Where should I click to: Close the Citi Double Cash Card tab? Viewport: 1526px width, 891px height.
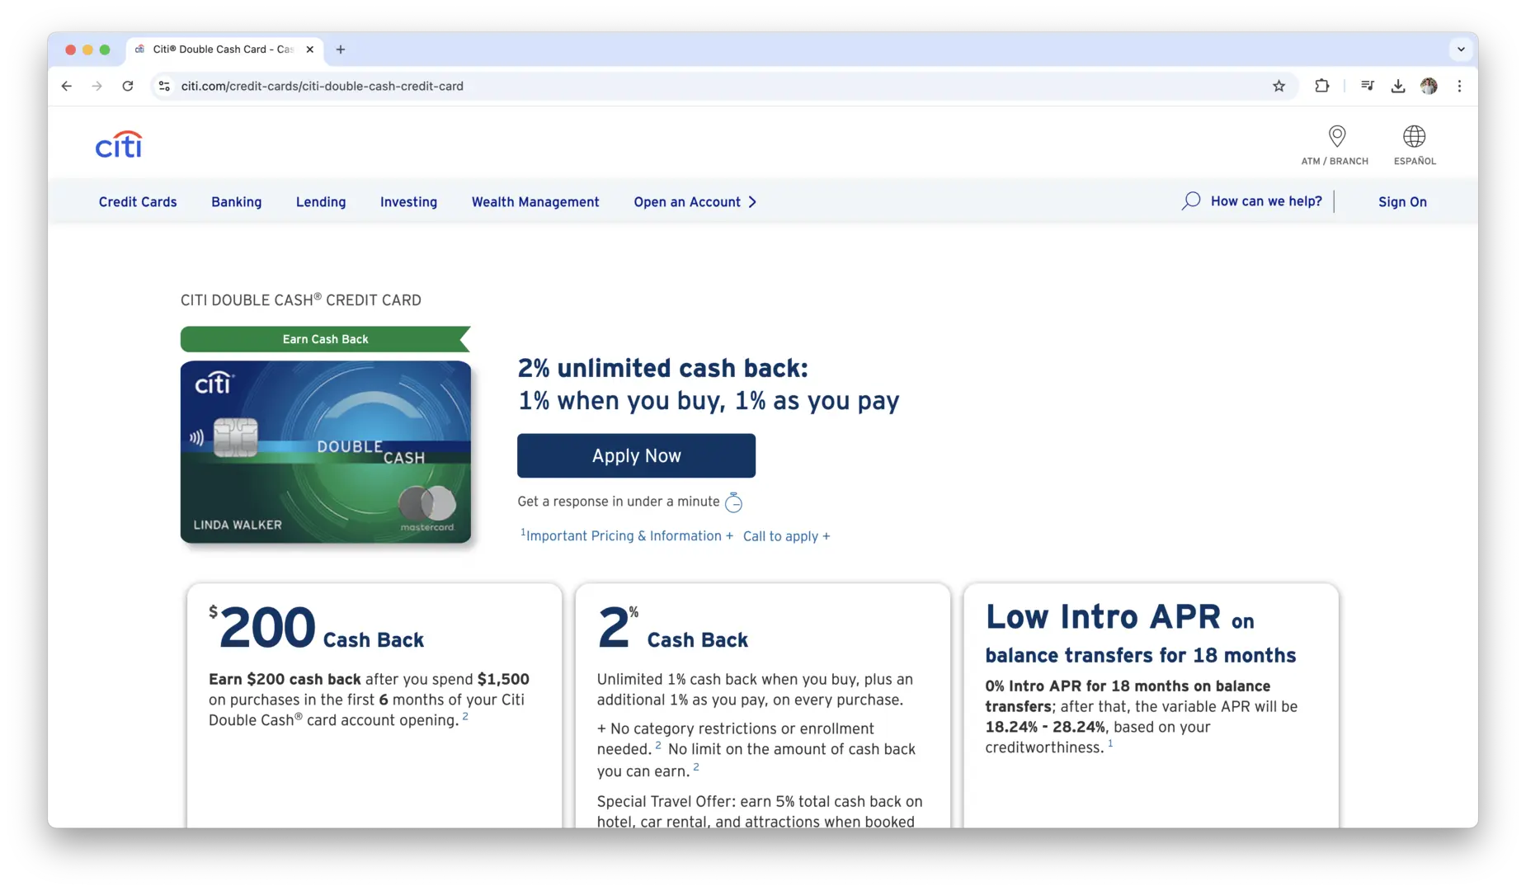coord(310,49)
